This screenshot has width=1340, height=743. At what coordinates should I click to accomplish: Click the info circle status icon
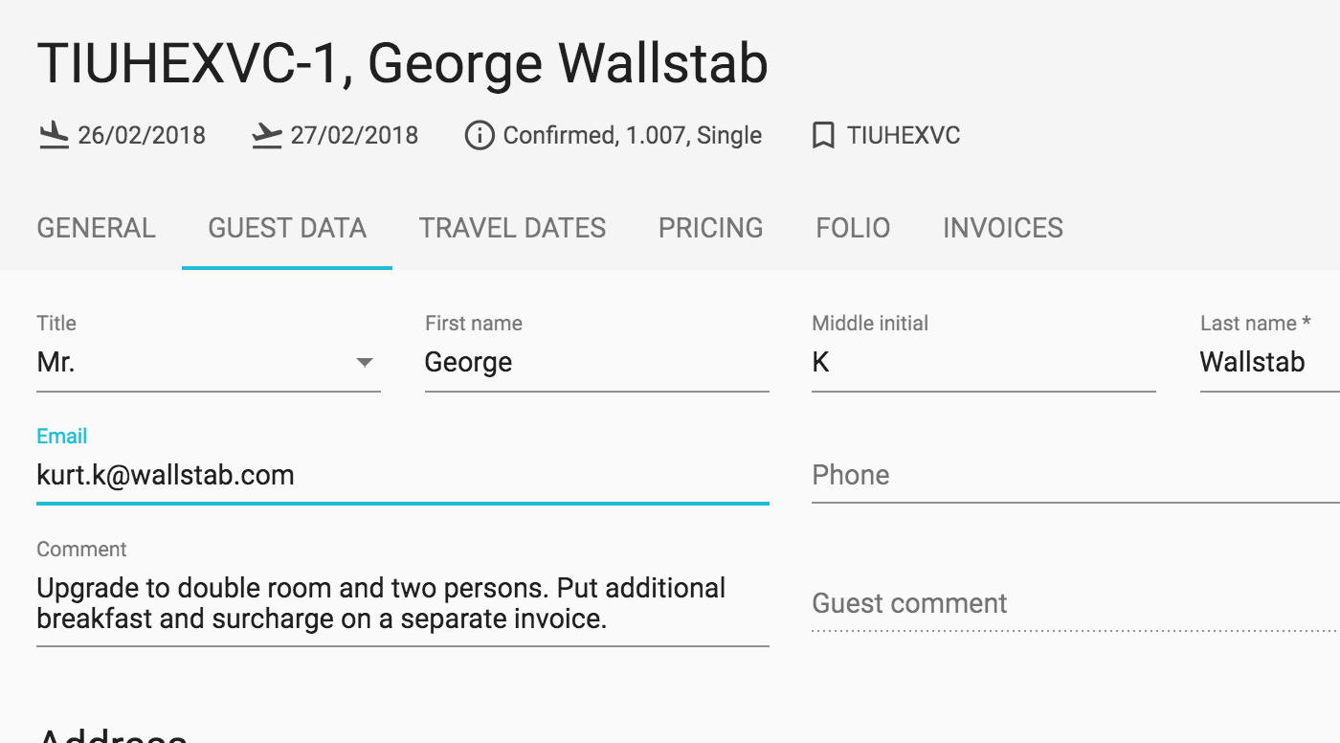479,135
